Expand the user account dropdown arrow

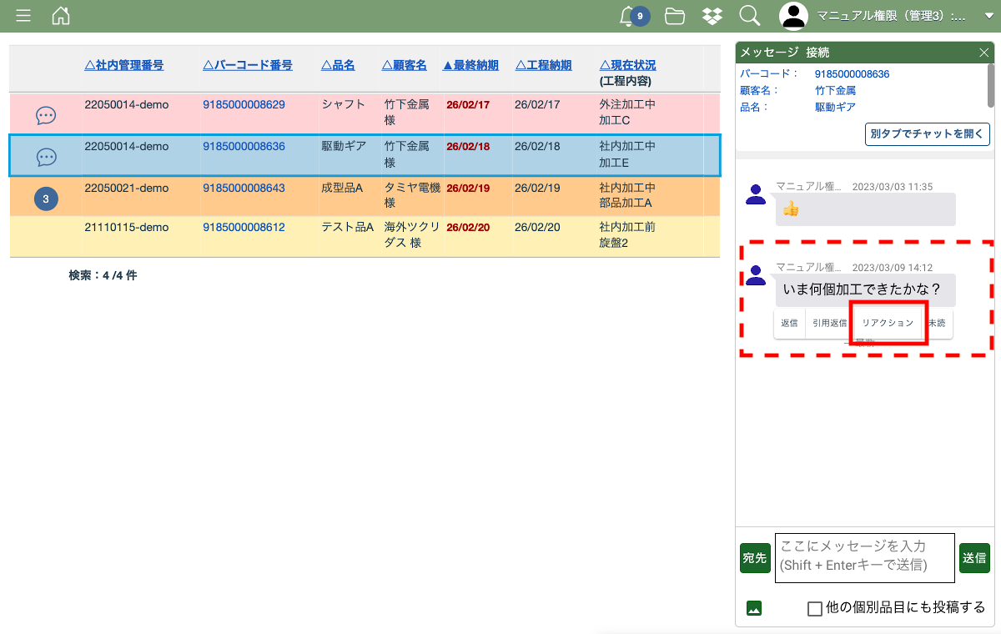(989, 16)
